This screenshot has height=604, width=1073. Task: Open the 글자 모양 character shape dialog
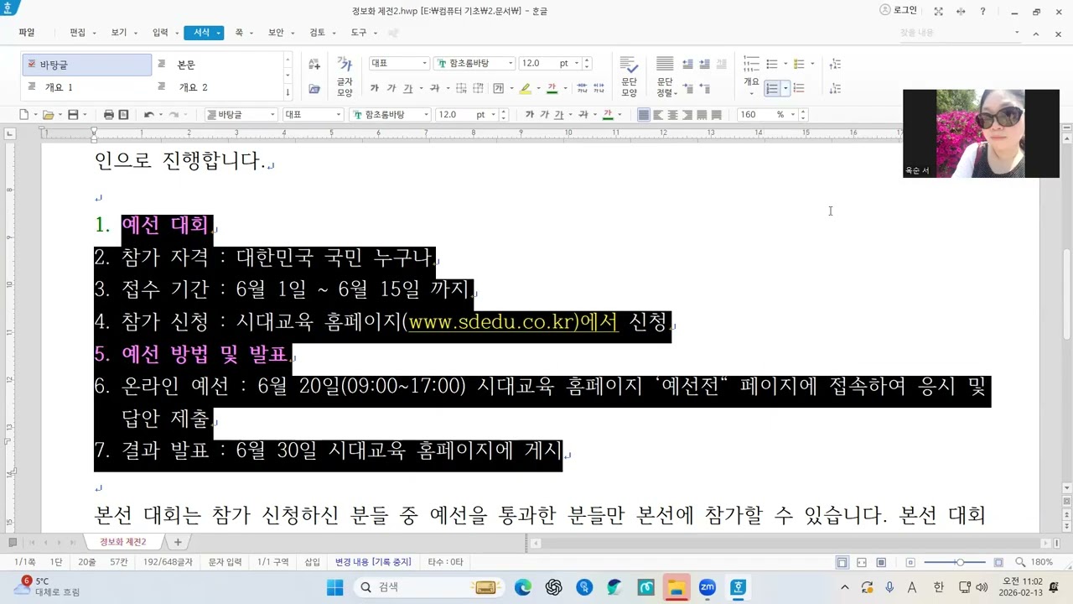point(345,75)
